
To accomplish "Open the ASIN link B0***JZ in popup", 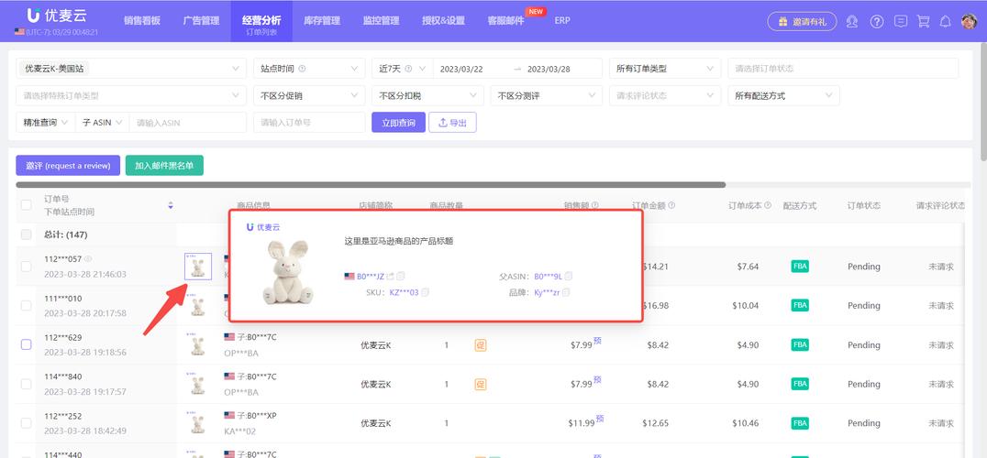I will click(371, 276).
